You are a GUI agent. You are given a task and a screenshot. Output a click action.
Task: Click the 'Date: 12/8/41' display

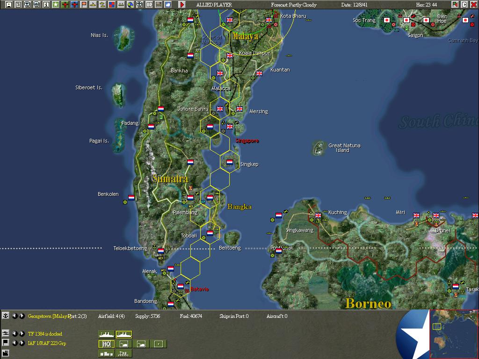[355, 5]
